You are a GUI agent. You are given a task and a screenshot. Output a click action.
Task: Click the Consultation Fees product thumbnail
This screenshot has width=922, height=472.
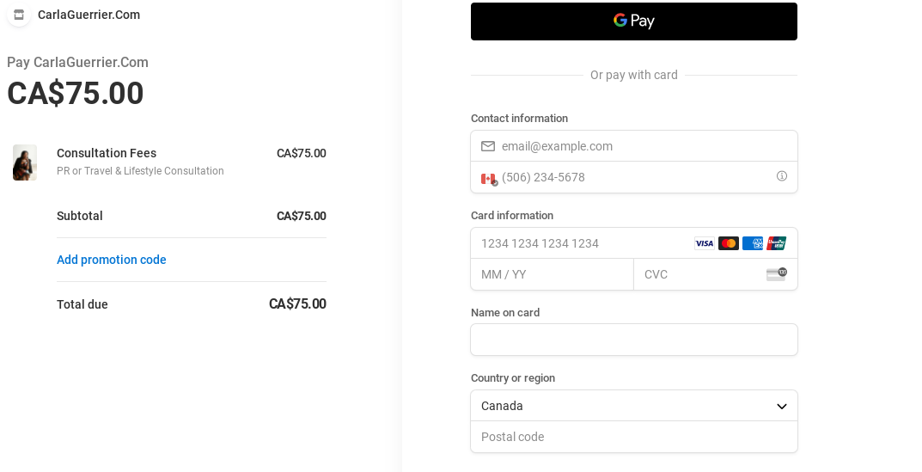(25, 162)
